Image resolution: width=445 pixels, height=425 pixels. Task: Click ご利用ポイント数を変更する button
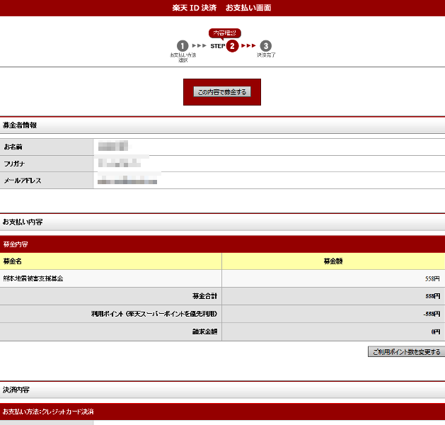click(406, 352)
